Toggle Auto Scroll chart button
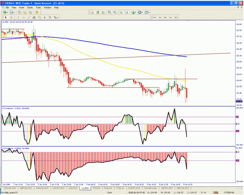The width and height of the screenshot is (244, 195). click(x=121, y=12)
